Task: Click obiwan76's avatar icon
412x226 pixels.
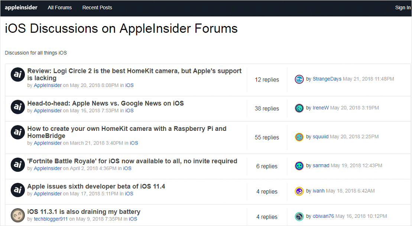Action: point(299,216)
